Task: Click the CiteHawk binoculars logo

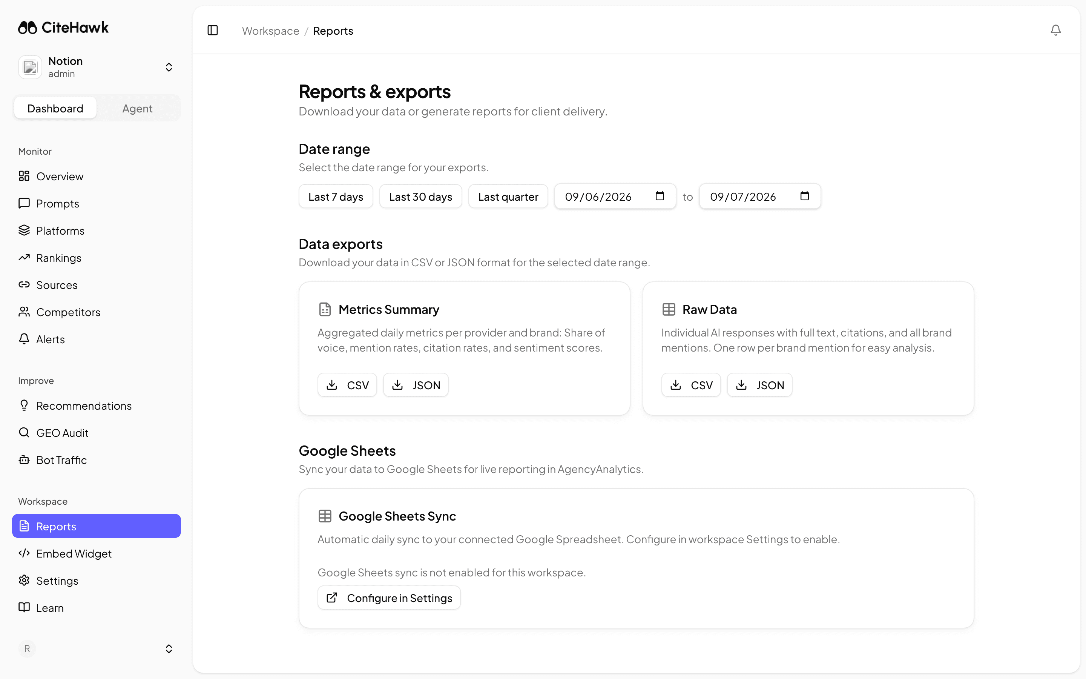Action: point(28,28)
